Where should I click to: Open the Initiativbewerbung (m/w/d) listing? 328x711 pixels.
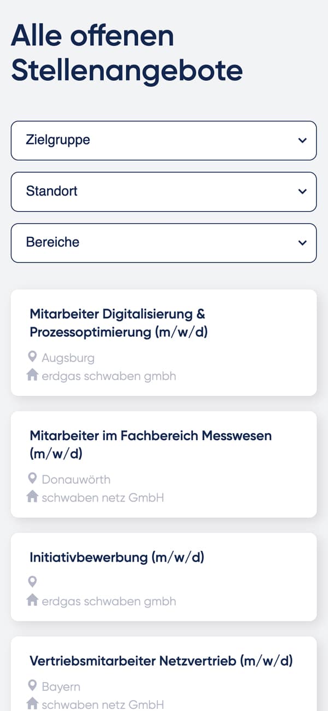pos(117,557)
